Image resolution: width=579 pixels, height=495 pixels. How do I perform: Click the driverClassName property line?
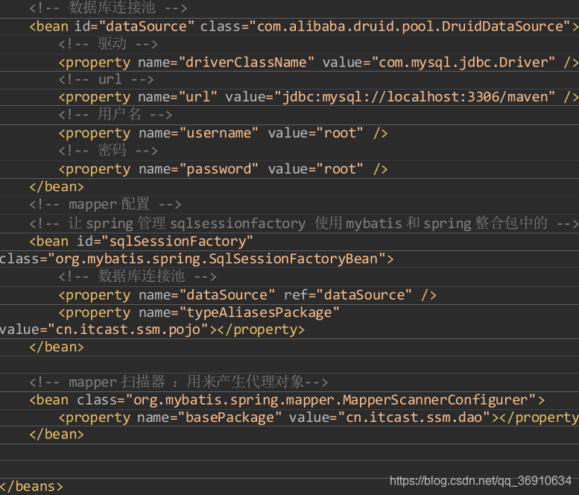coord(319,63)
